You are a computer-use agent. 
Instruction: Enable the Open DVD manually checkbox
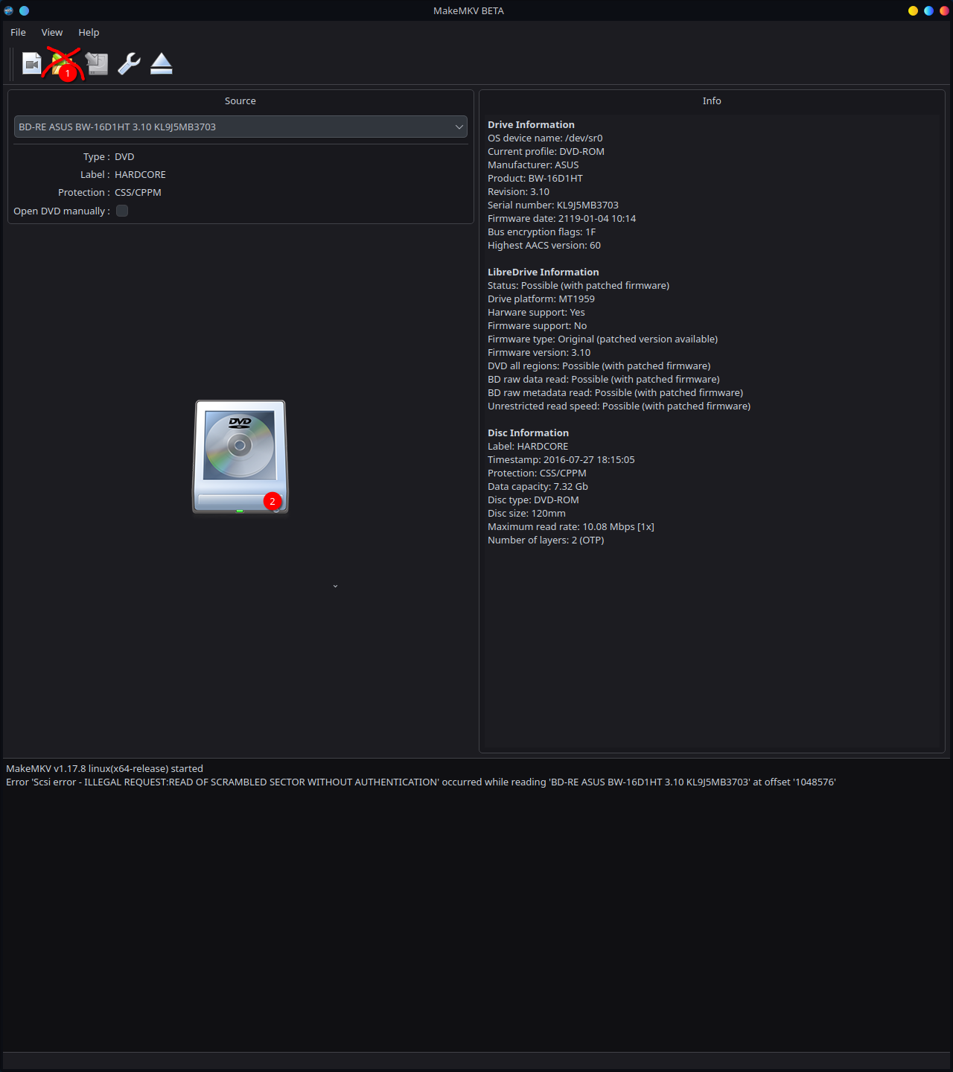[122, 211]
